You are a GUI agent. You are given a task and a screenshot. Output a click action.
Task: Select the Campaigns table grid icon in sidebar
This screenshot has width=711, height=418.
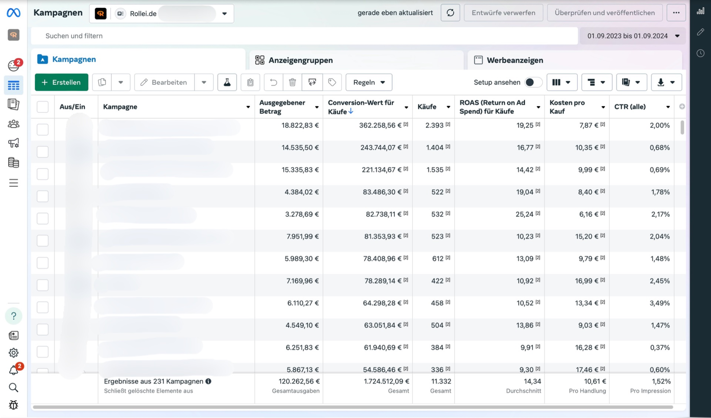(x=14, y=85)
